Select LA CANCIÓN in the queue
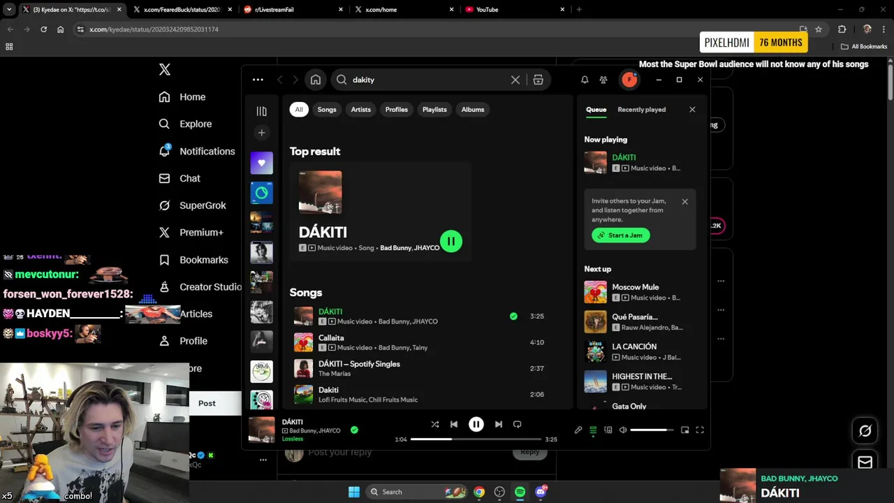 [x=641, y=351]
